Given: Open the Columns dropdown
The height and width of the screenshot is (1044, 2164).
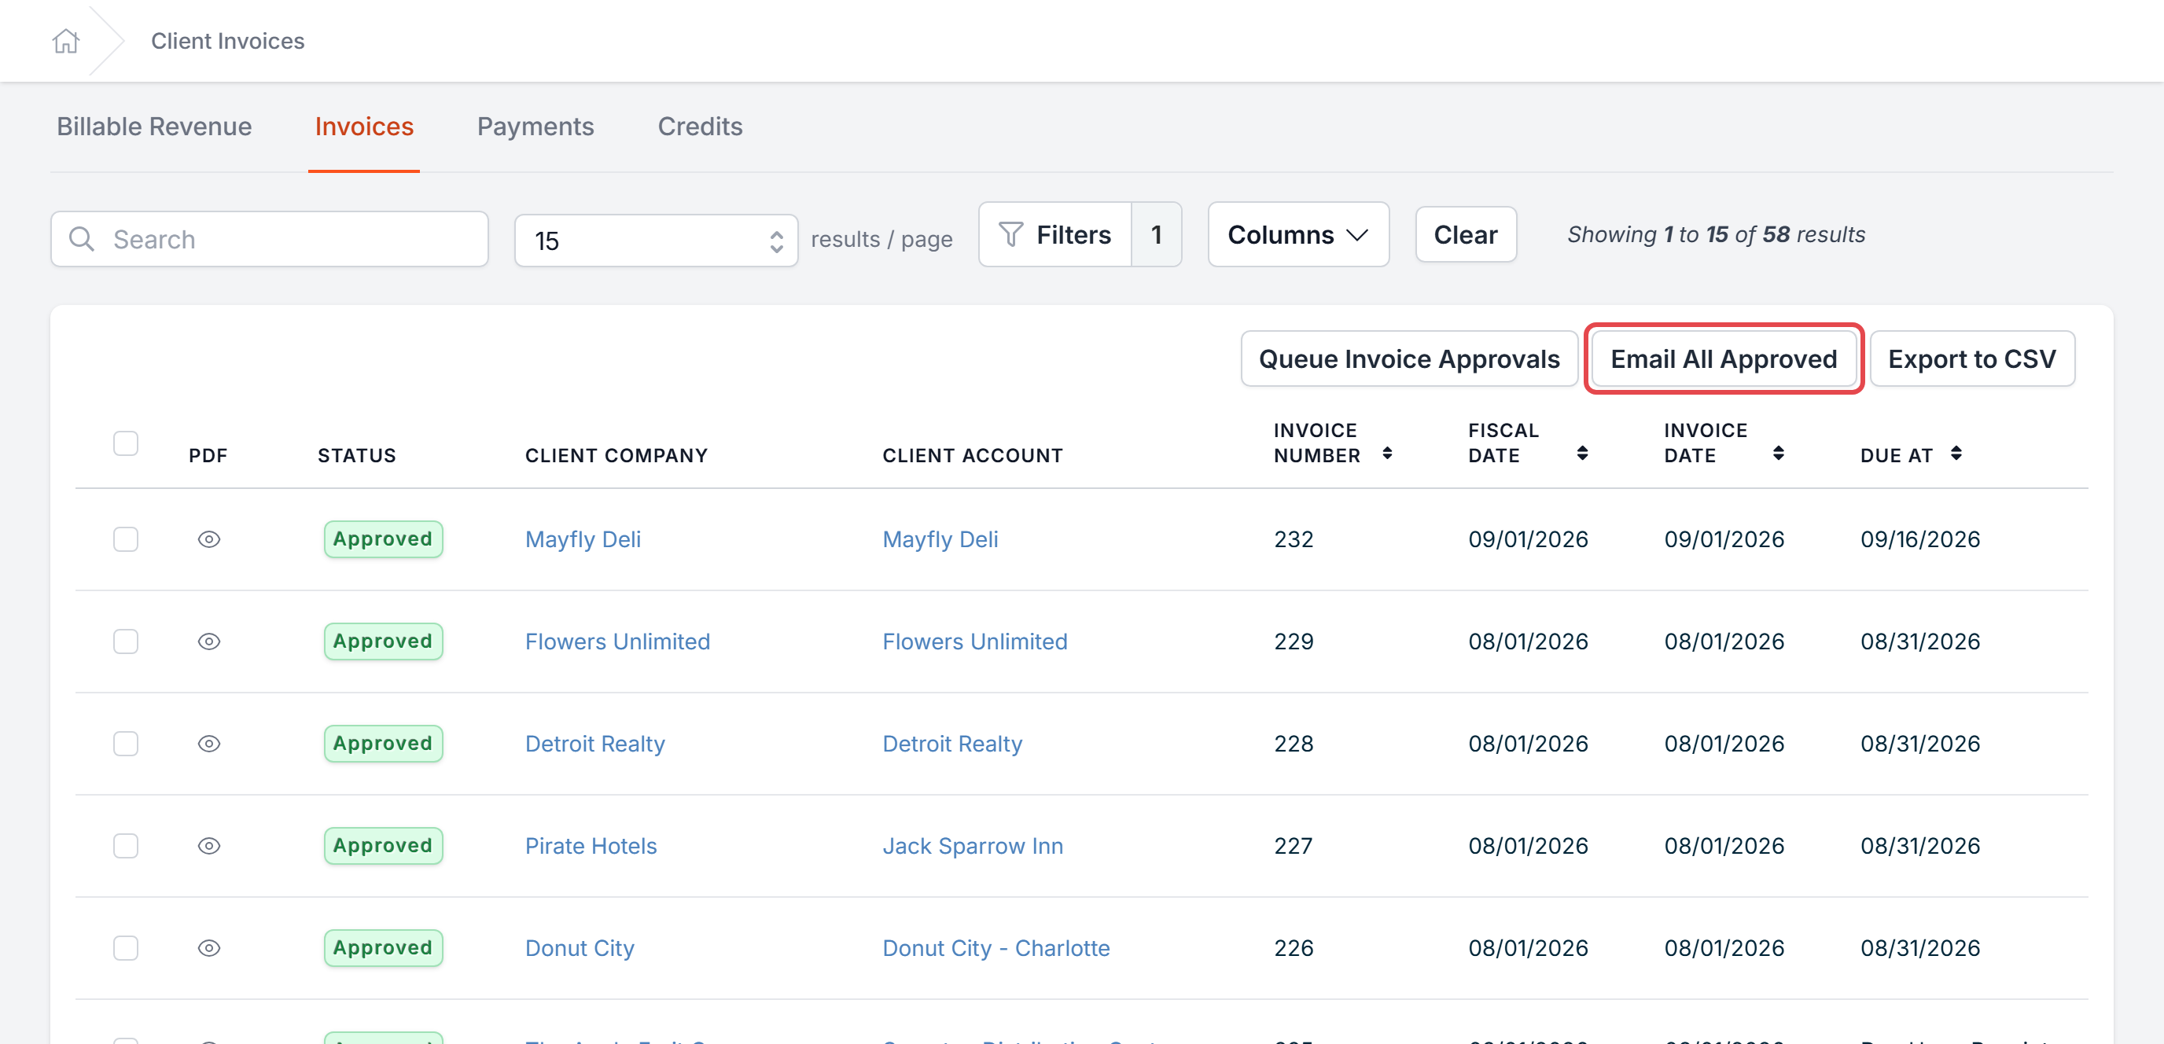Looking at the screenshot, I should point(1298,235).
